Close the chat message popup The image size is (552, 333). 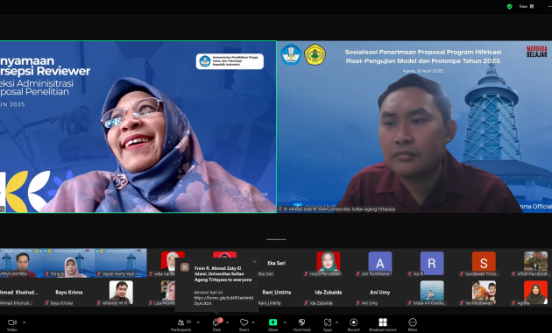click(x=254, y=261)
